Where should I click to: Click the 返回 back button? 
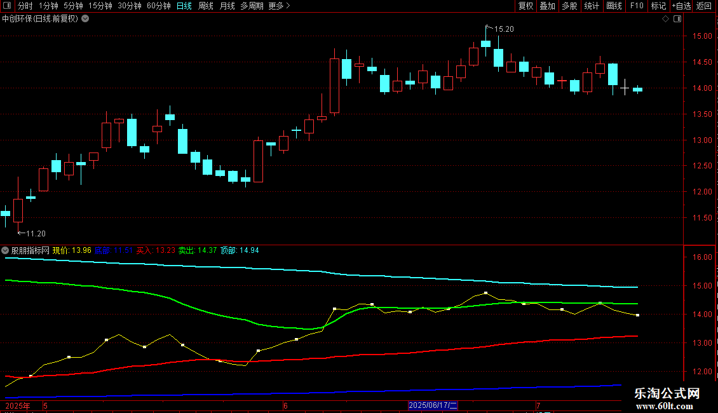704,6
